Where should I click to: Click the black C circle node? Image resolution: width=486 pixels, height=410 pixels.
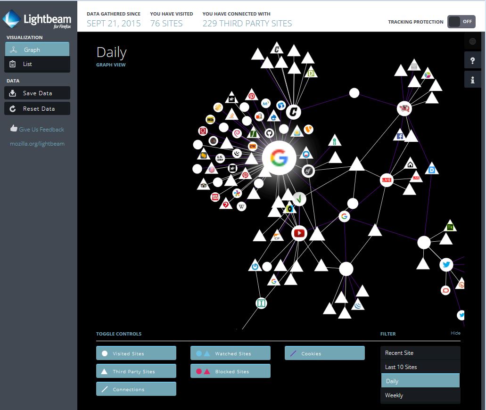click(293, 112)
